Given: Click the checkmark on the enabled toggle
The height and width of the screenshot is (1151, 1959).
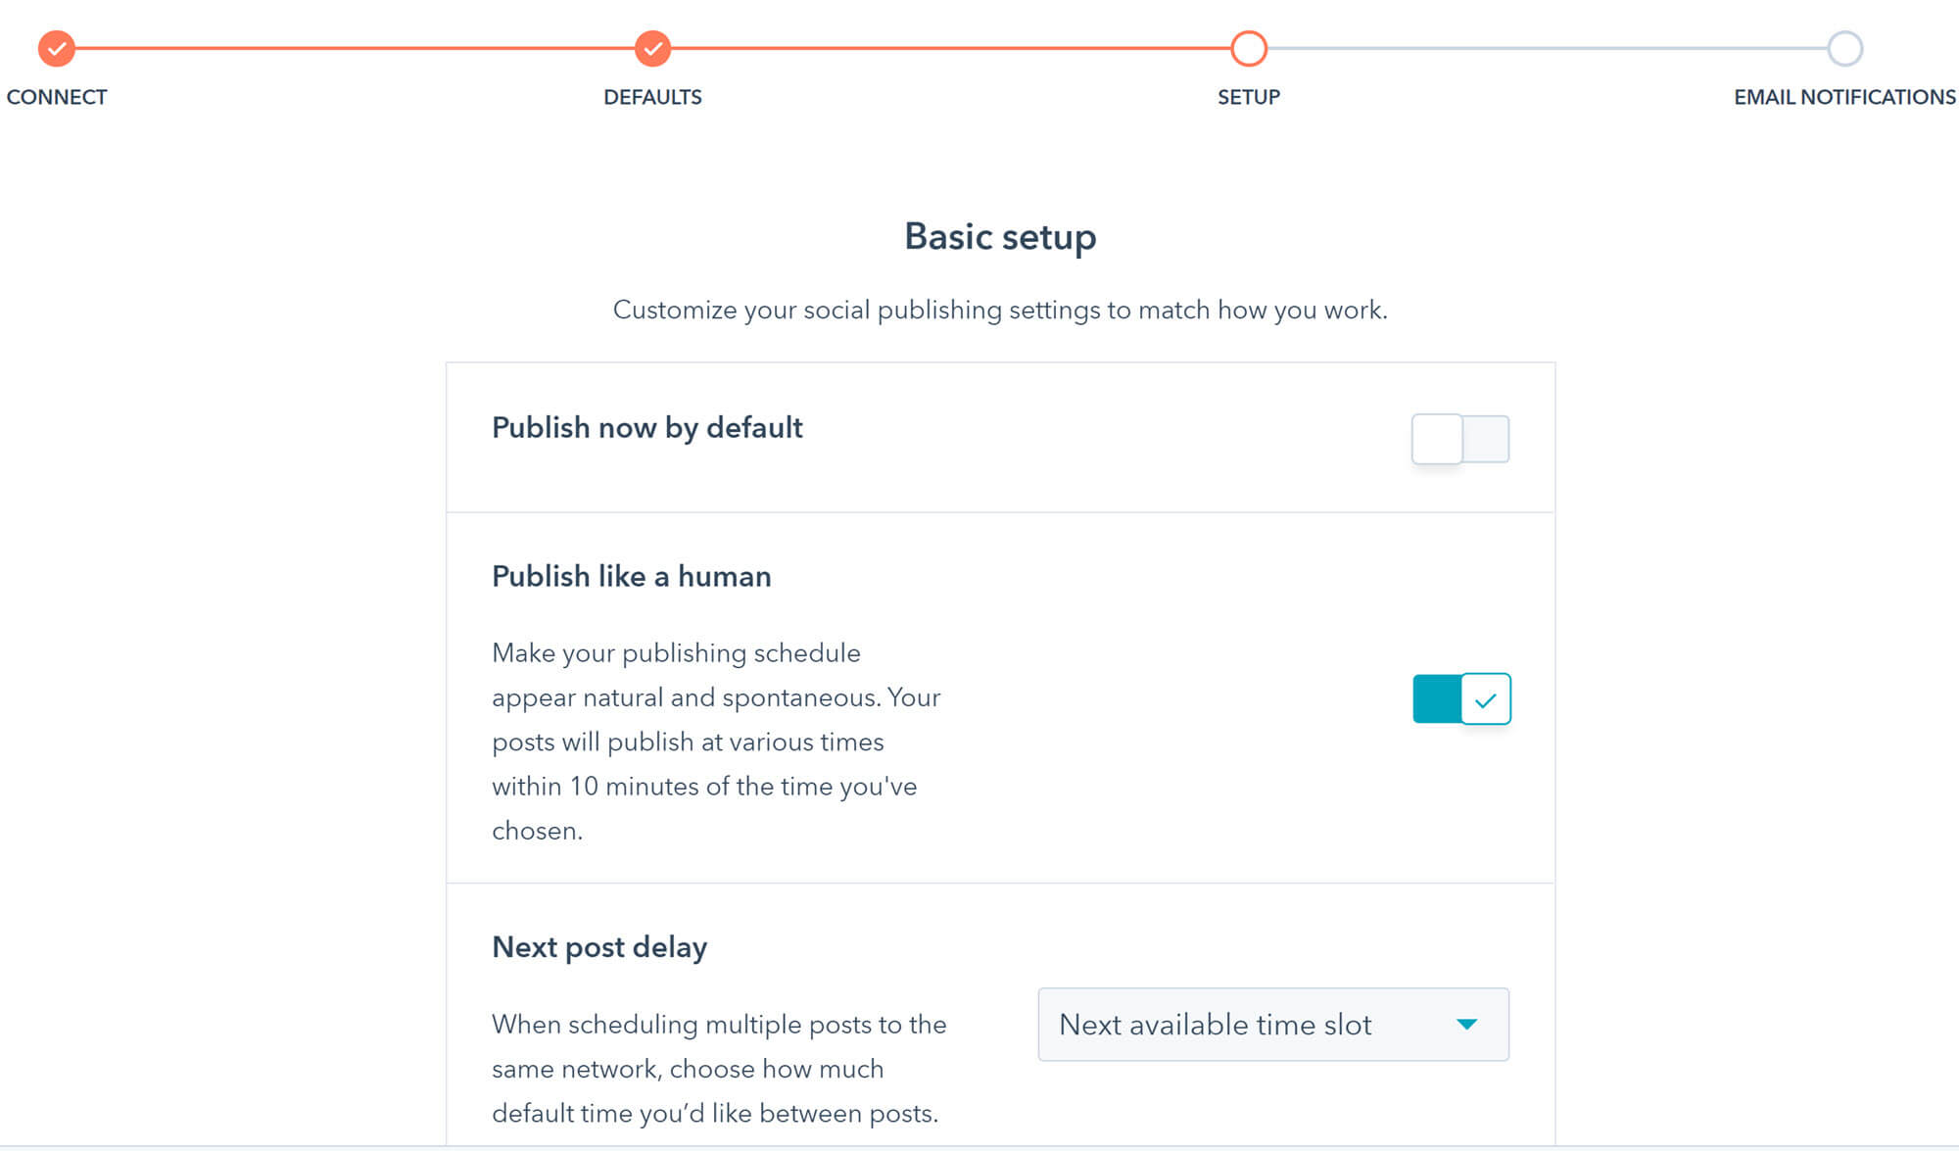Looking at the screenshot, I should [1486, 699].
